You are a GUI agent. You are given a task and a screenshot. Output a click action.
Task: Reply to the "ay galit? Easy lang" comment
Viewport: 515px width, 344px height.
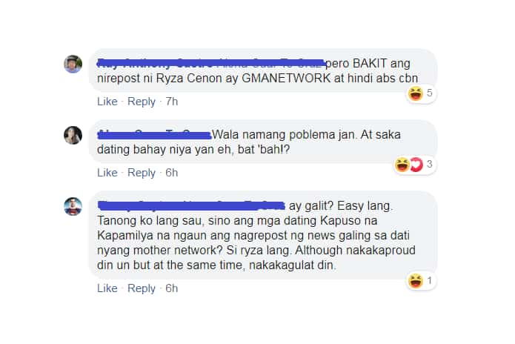click(142, 288)
